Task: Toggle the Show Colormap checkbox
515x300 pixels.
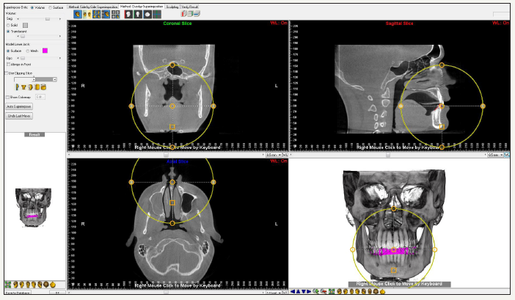Action: click(x=7, y=96)
